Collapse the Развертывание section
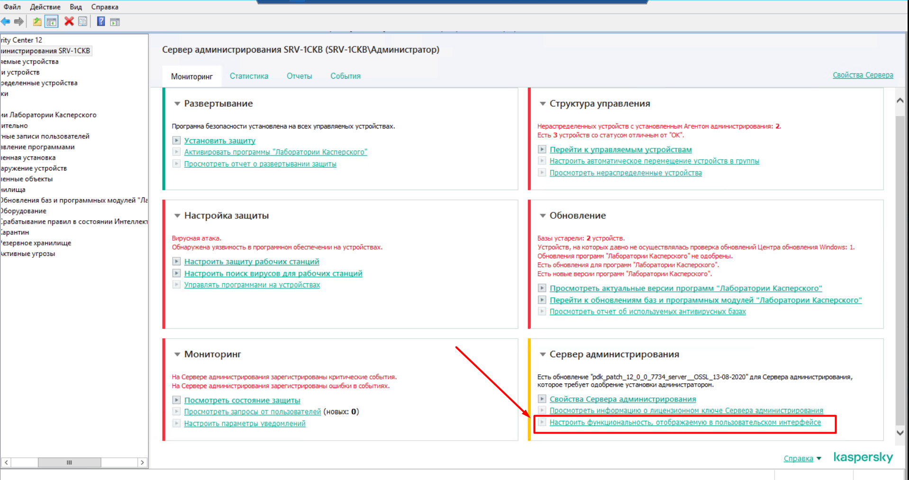909x480 pixels. (177, 104)
